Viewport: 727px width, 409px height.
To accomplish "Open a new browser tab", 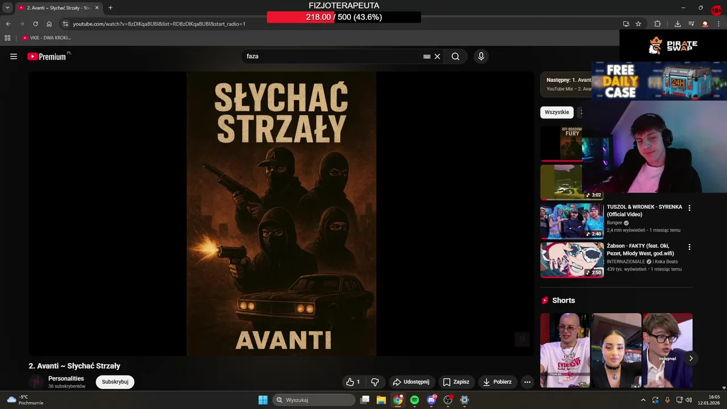I will (110, 7).
